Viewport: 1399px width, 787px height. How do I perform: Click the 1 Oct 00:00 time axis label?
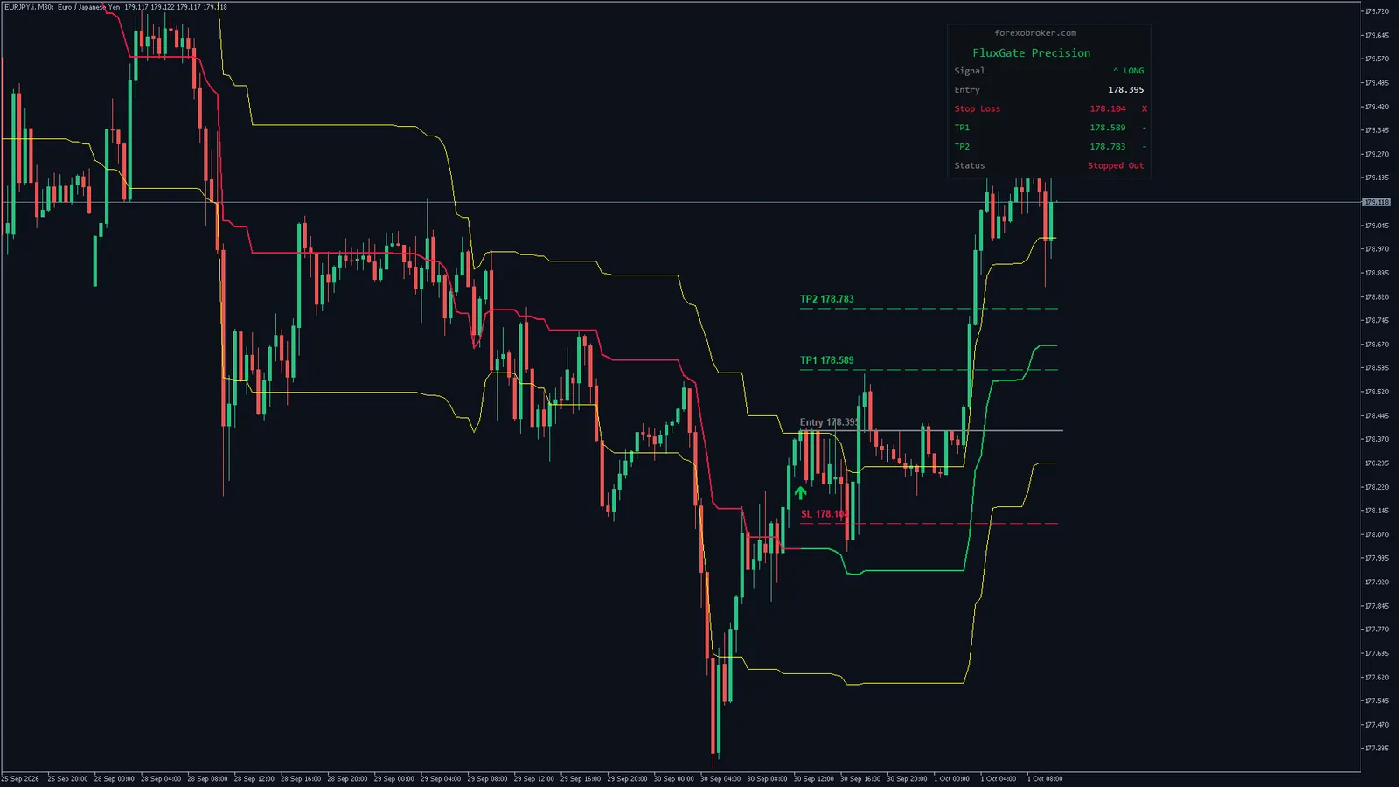coord(951,778)
